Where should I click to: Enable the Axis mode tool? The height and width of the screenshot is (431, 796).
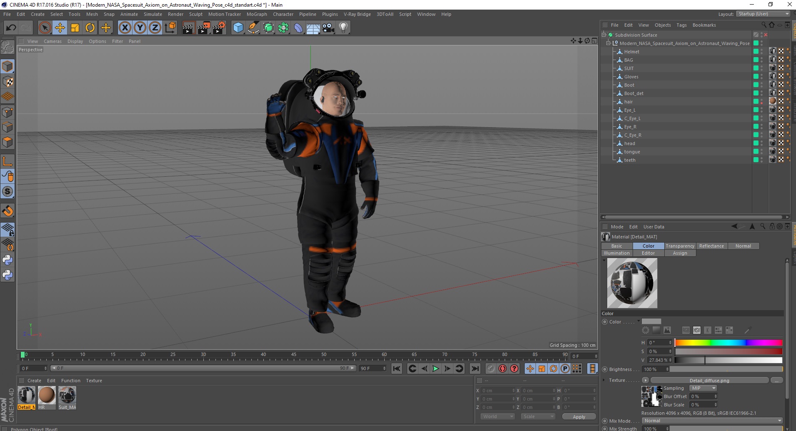(8, 161)
